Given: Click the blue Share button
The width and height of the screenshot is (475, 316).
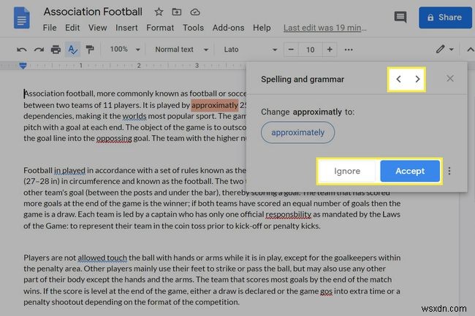Looking at the screenshot, I should (445, 18).
